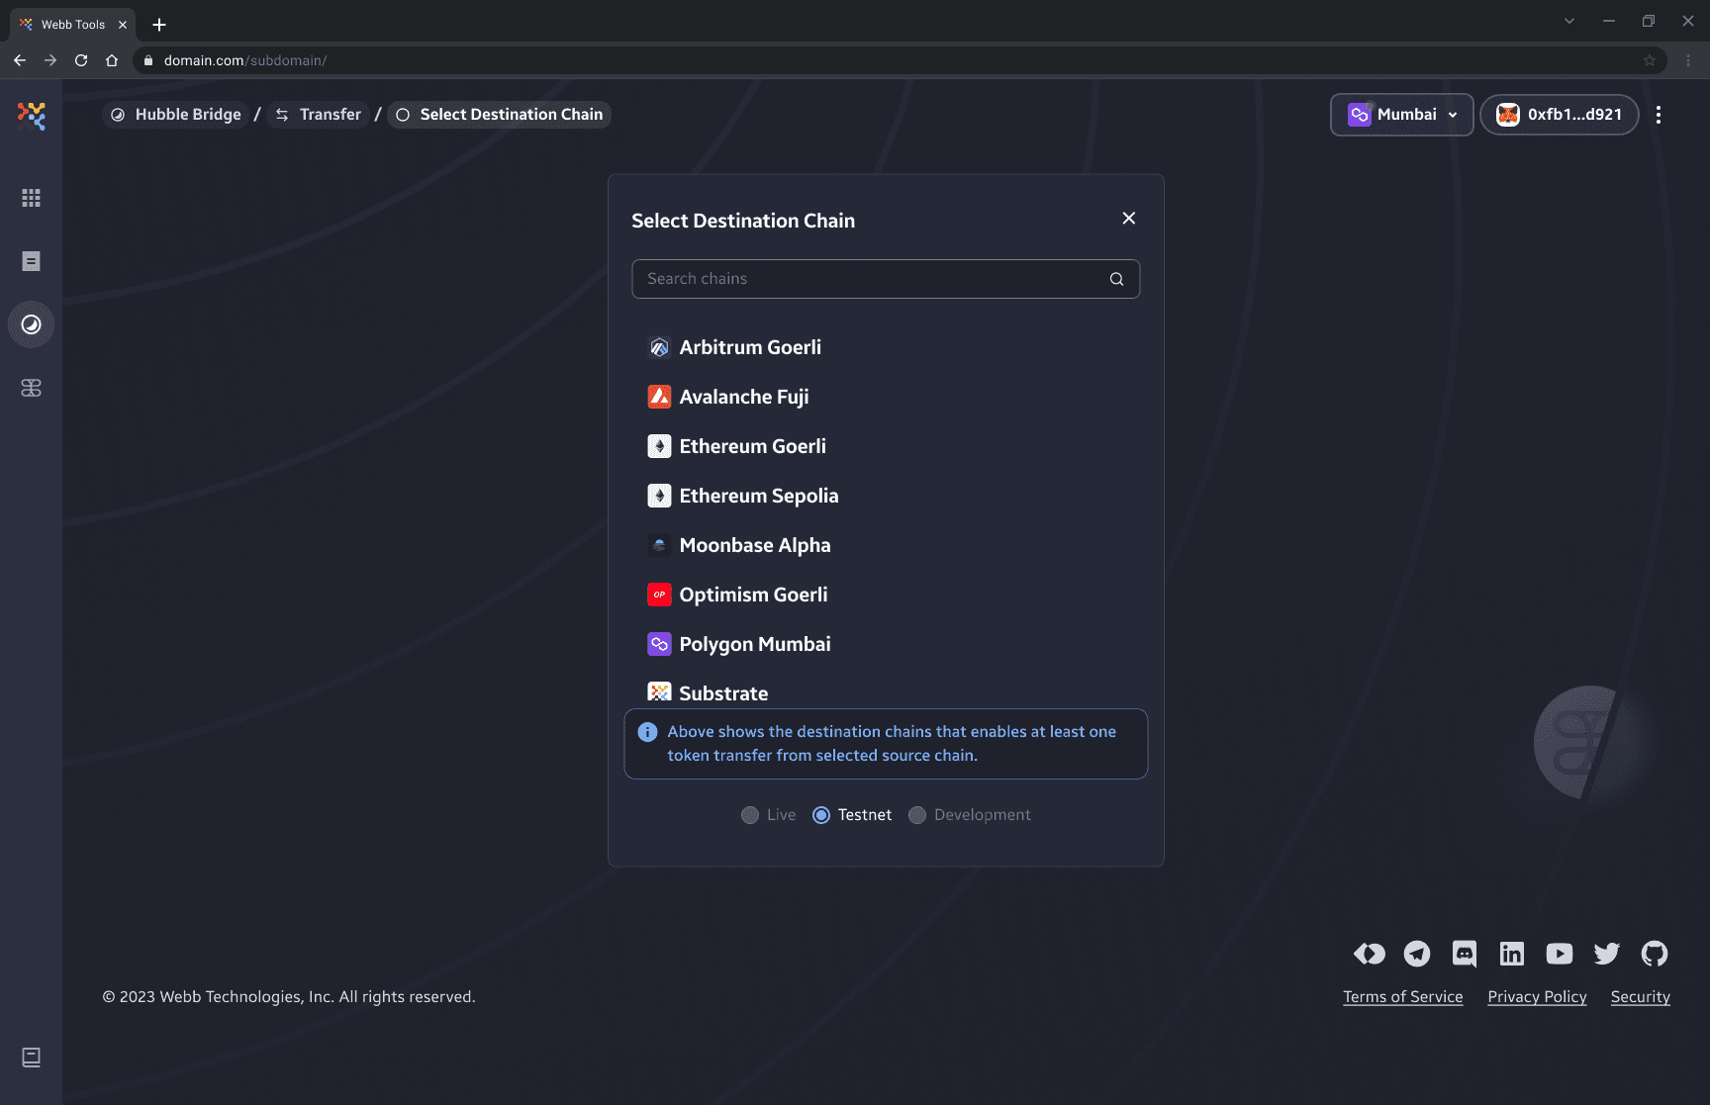Select the Live network radio button
The height and width of the screenshot is (1105, 1710).
point(750,815)
